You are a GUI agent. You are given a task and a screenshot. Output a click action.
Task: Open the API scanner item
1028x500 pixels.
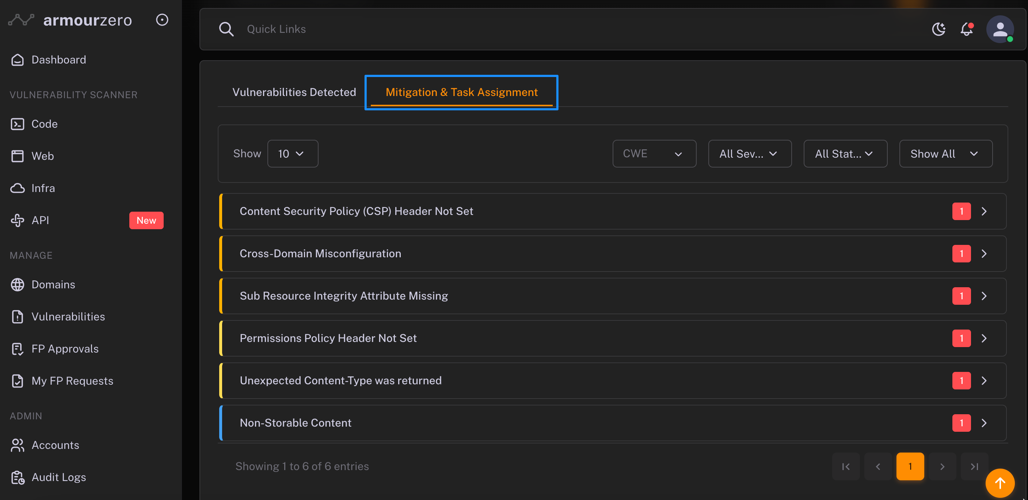coord(40,220)
